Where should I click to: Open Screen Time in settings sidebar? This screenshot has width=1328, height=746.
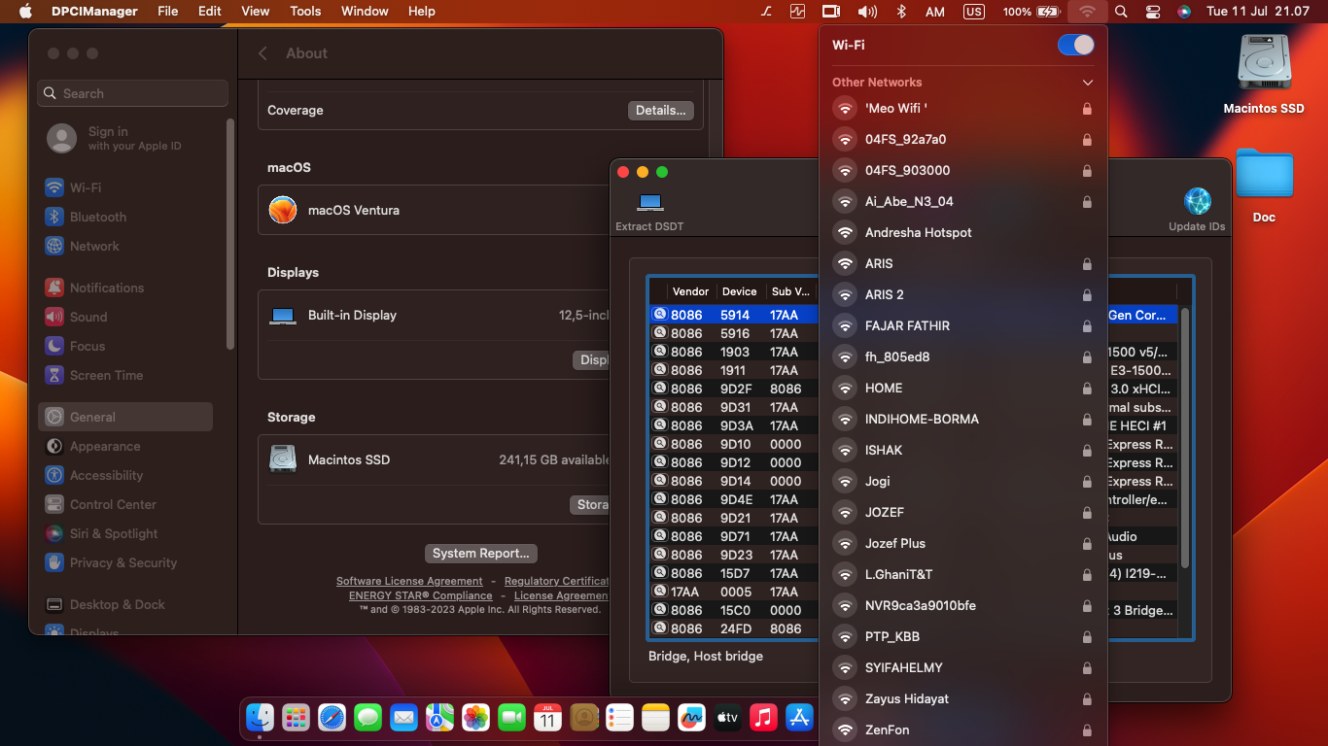coord(125,375)
